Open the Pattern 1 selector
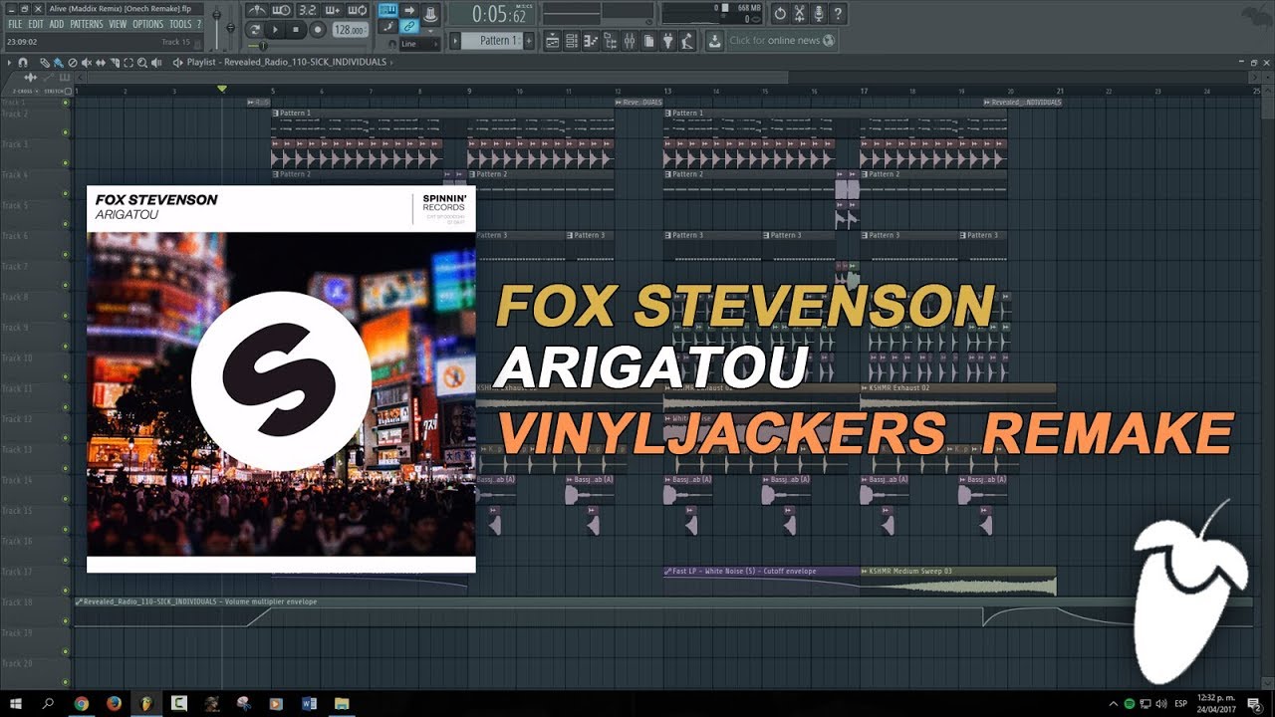Viewport: 1275px width, 717px height. 494,41
